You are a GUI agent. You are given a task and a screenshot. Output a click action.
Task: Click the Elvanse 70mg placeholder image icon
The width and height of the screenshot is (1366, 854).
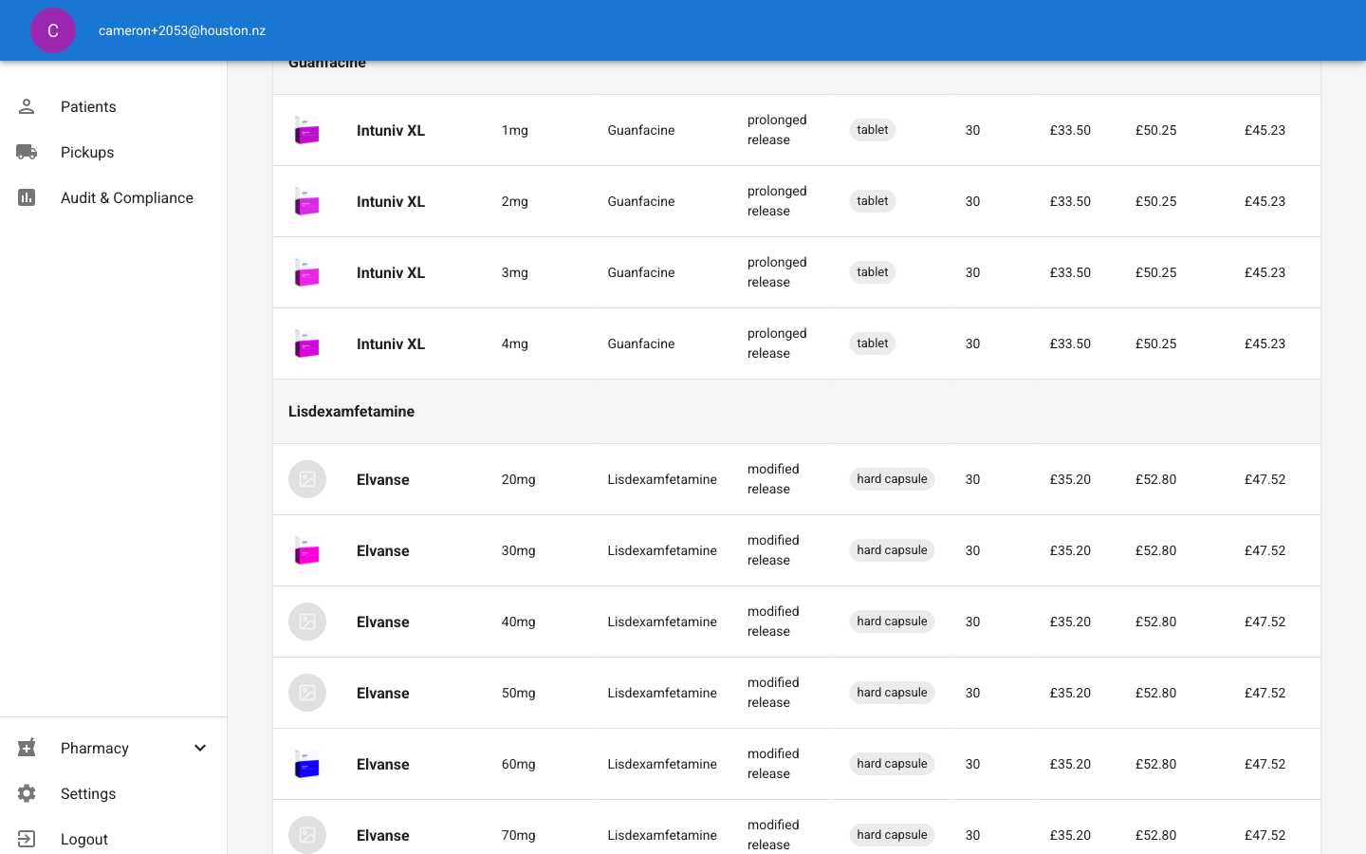click(307, 835)
